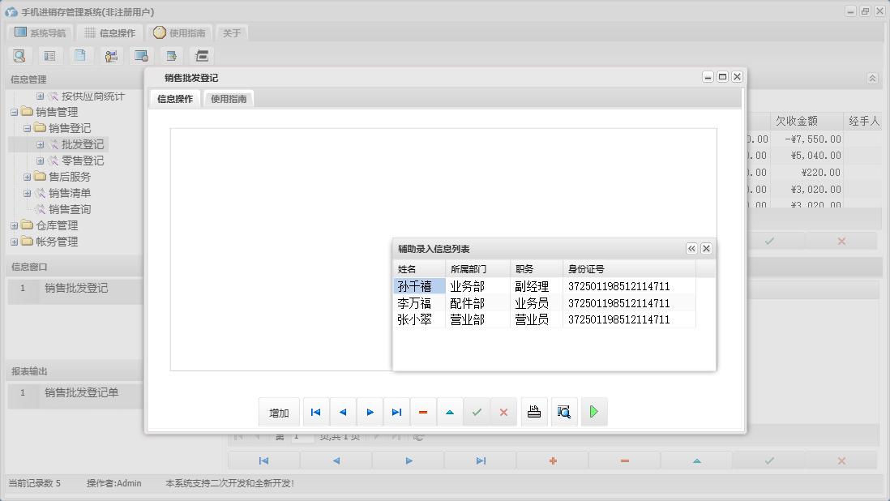The height and width of the screenshot is (501, 890).
Task: Expand the 帐务管理 tree node
Action: (15, 242)
